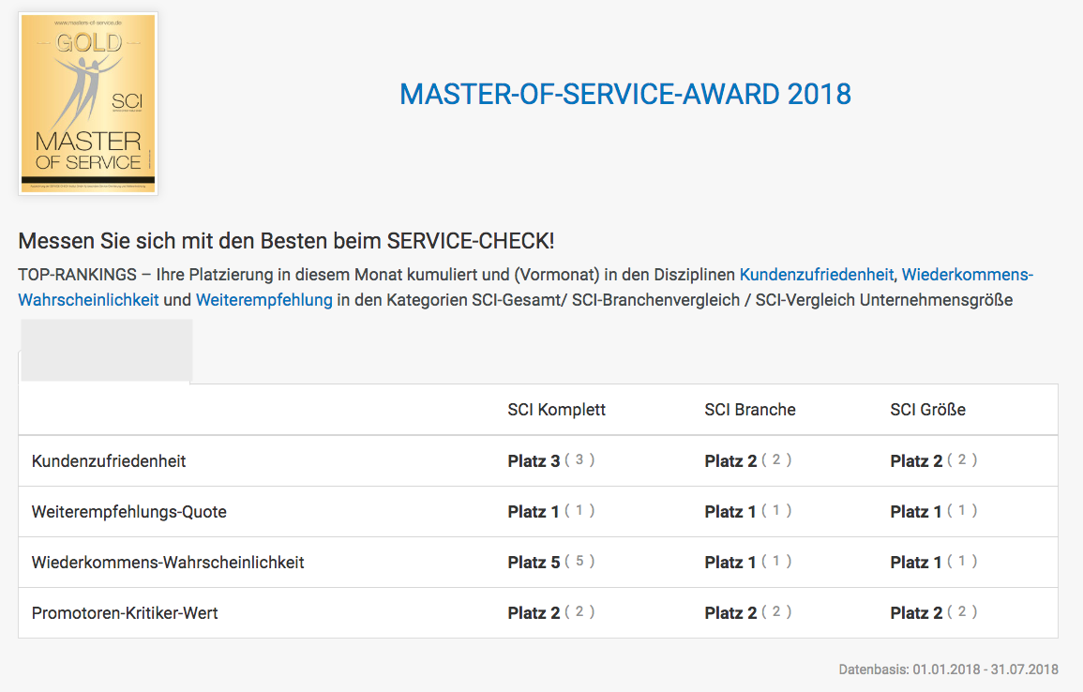
Task: Select the Wiederkommens-Wahrscheinlichkeit row label in the table
Action: 168,563
